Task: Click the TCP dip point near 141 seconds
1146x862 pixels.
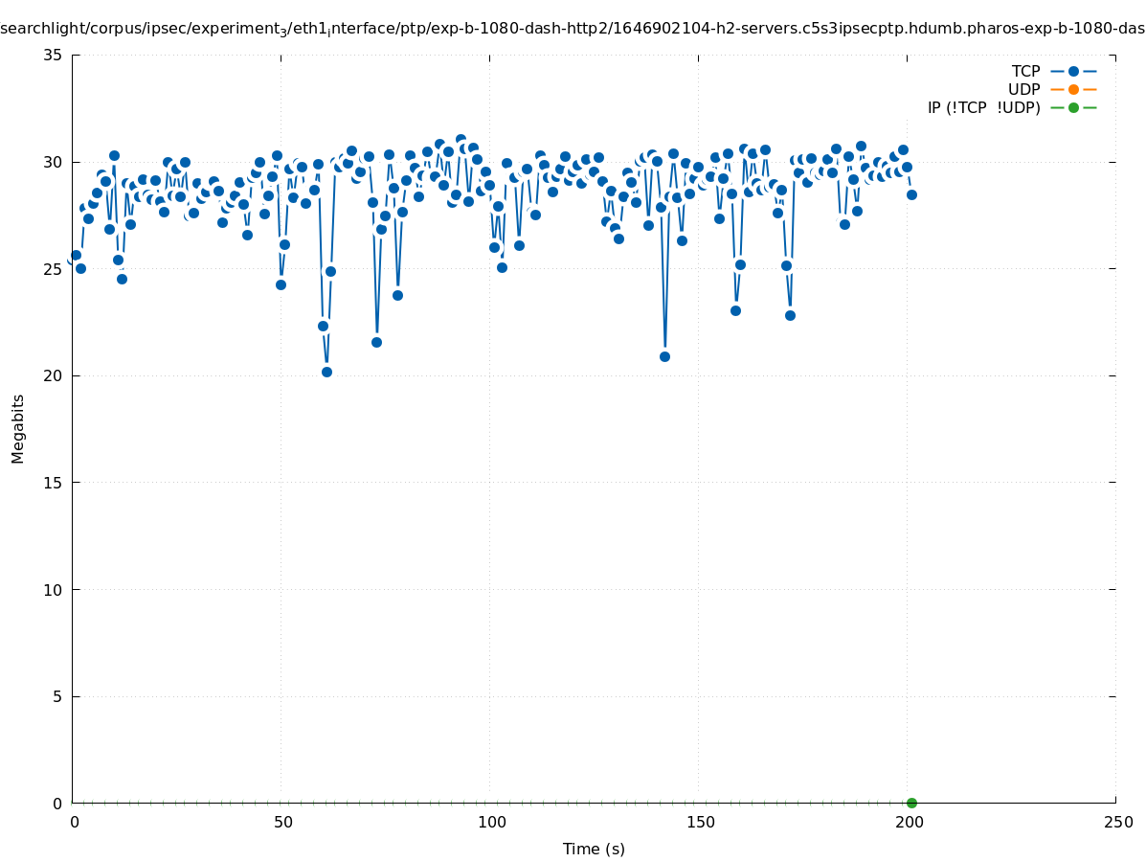Action: pos(664,356)
